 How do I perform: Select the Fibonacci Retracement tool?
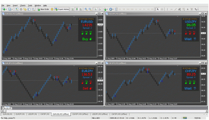(x=184, y=9)
